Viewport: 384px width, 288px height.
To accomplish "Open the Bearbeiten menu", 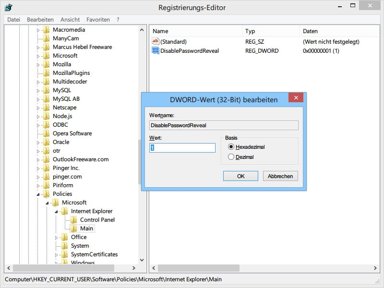I will (x=40, y=20).
